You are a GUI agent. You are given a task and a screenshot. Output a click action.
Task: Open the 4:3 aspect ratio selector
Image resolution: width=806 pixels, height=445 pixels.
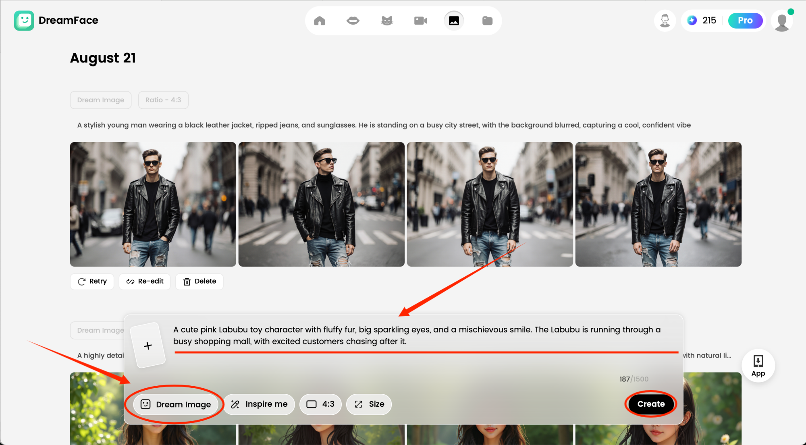[x=320, y=404]
